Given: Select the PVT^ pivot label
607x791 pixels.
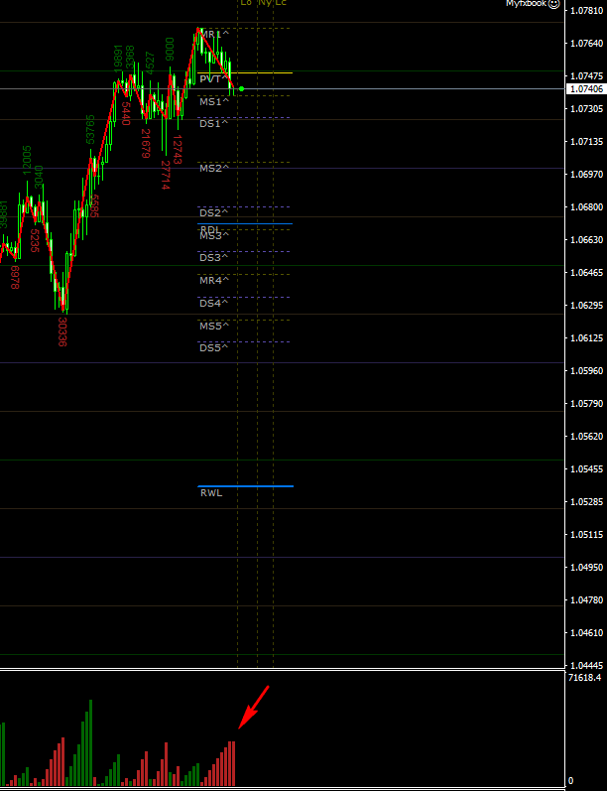Looking at the screenshot, I should point(213,79).
